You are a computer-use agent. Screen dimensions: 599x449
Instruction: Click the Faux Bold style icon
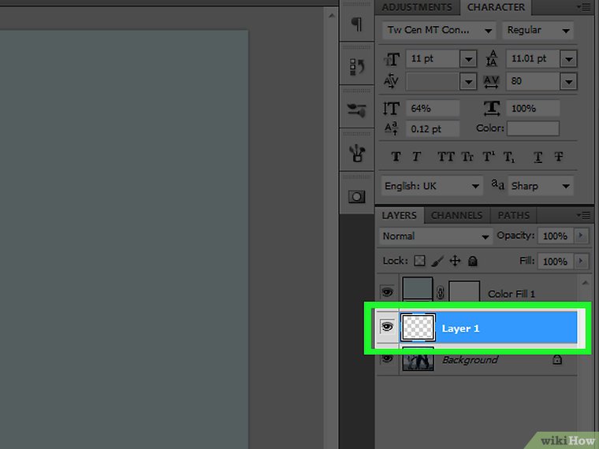[396, 157]
